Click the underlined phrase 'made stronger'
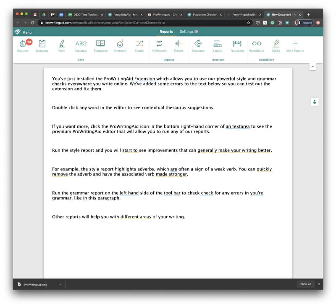 (171, 174)
